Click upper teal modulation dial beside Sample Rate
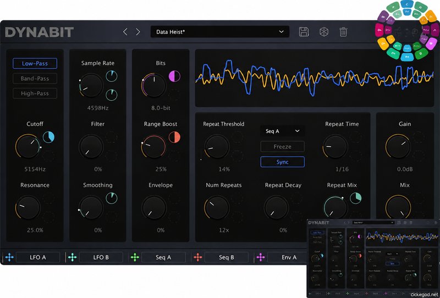440x298 pixels. (x=112, y=76)
